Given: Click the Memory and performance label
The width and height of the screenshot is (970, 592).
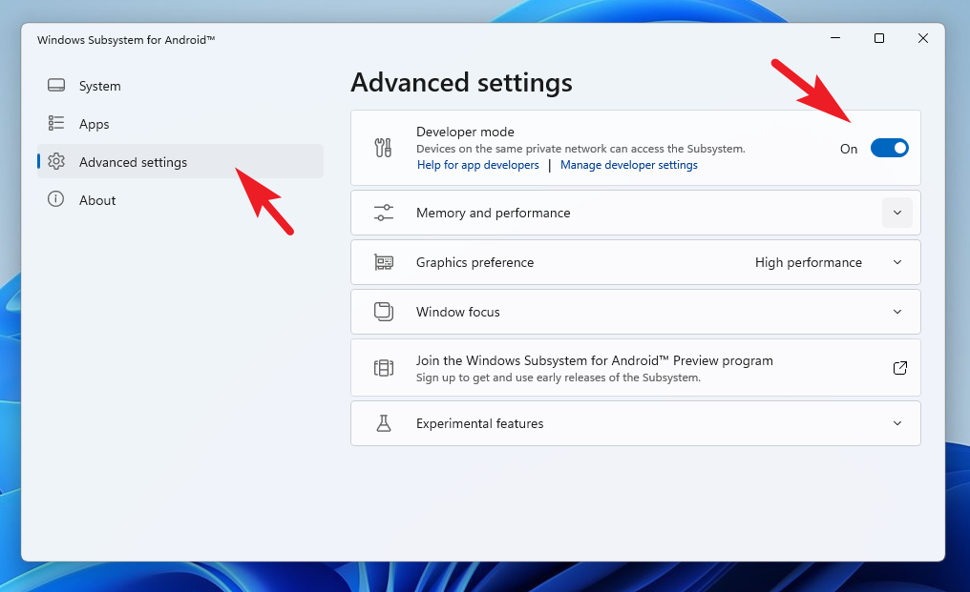Looking at the screenshot, I should pyautogui.click(x=493, y=213).
